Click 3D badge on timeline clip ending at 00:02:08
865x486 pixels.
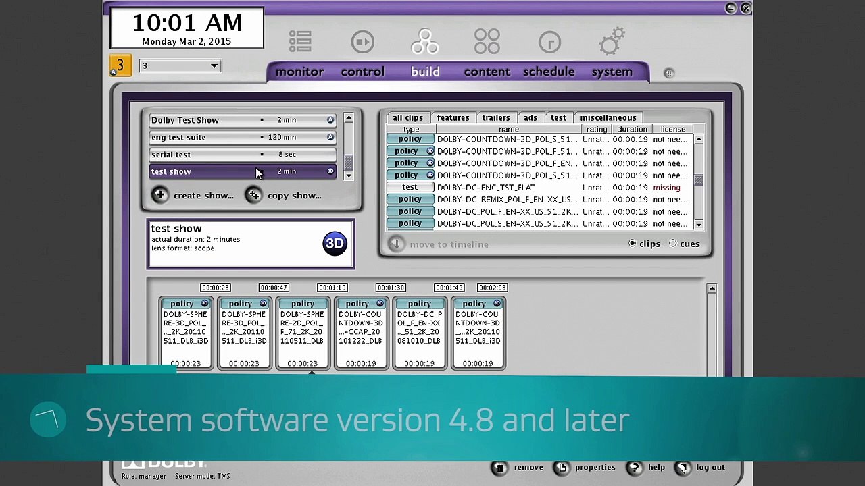[x=497, y=304]
